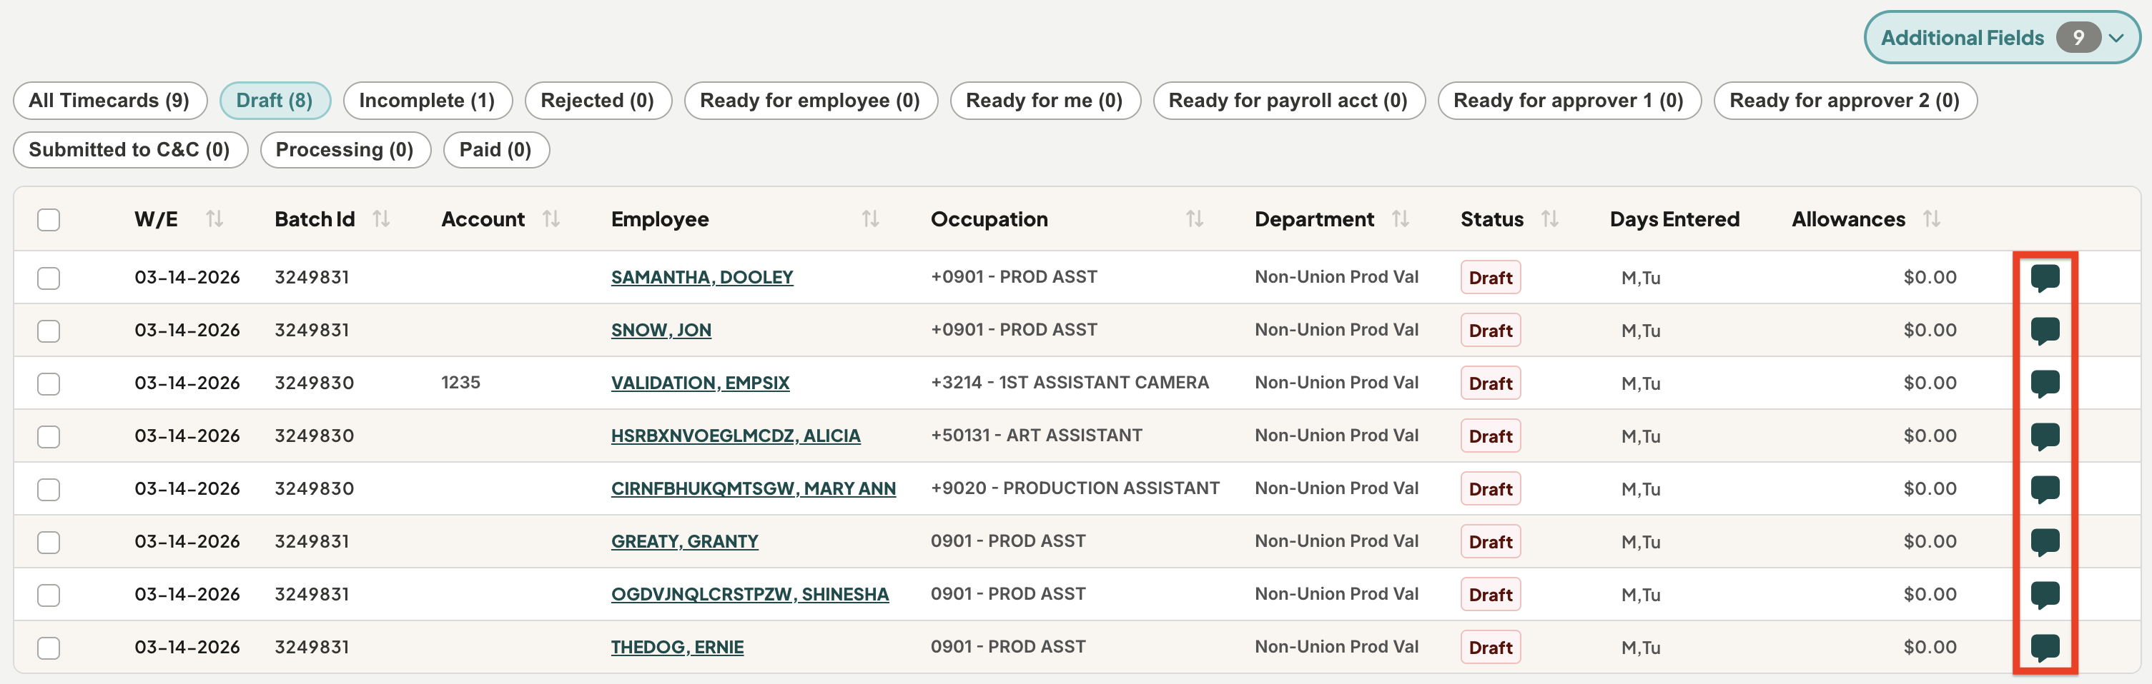This screenshot has width=2152, height=684.
Task: Check the Thedog, Ernie row checkbox
Action: (x=49, y=648)
